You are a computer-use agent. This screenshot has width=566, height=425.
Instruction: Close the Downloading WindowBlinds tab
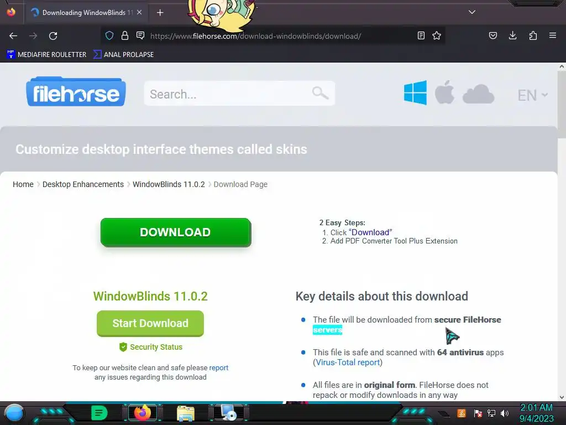[x=139, y=12]
